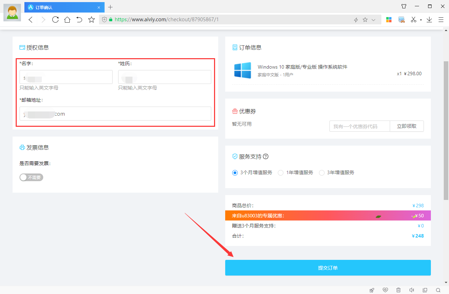
Task: Open the browser main menu hamburger icon
Action: 441,20
